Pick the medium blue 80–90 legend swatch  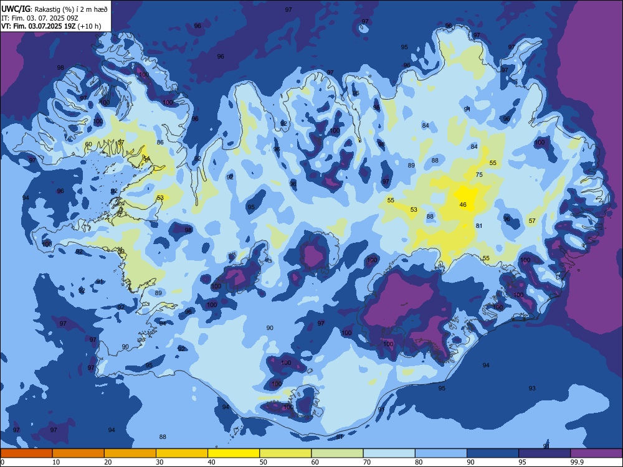440,453
